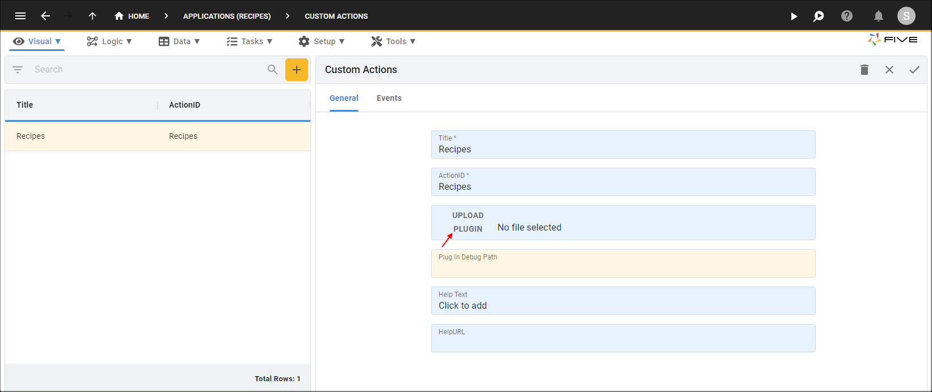The width and height of the screenshot is (932, 392).
Task: Save the record with checkmark icon
Action: pos(914,70)
